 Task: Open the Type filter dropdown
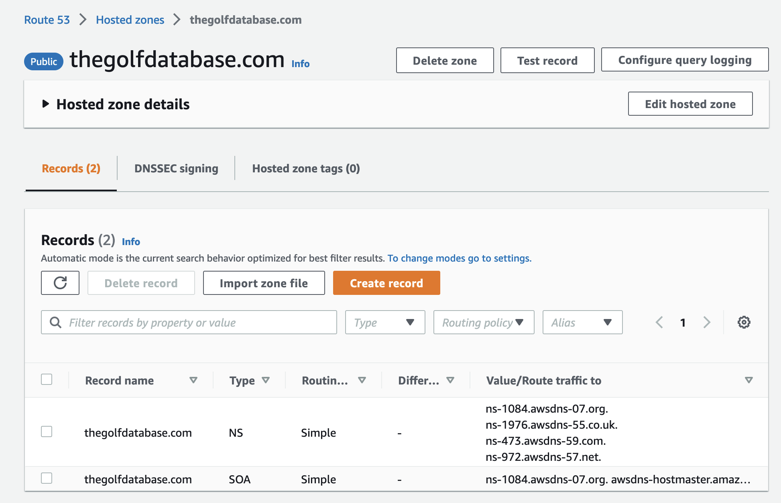385,322
